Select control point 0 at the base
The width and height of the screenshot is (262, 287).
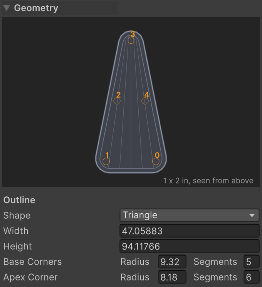(x=156, y=161)
